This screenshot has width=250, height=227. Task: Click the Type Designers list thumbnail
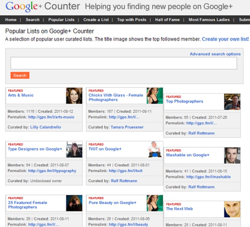74,149
